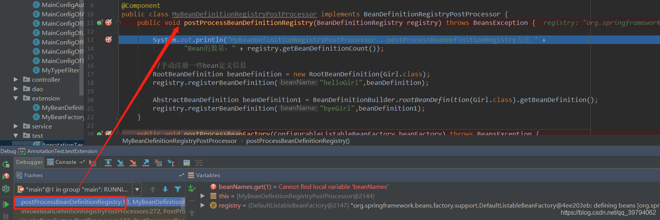
Task: Open the MyBeanFactory... class in tree
Action: (59, 117)
